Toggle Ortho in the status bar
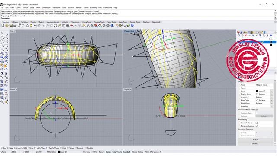Image resolution: width=277 pixels, height=156 pixels. click(95, 152)
